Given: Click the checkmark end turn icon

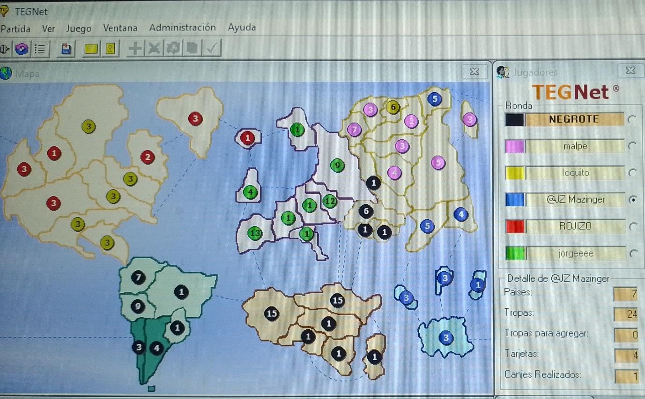Looking at the screenshot, I should click(211, 48).
